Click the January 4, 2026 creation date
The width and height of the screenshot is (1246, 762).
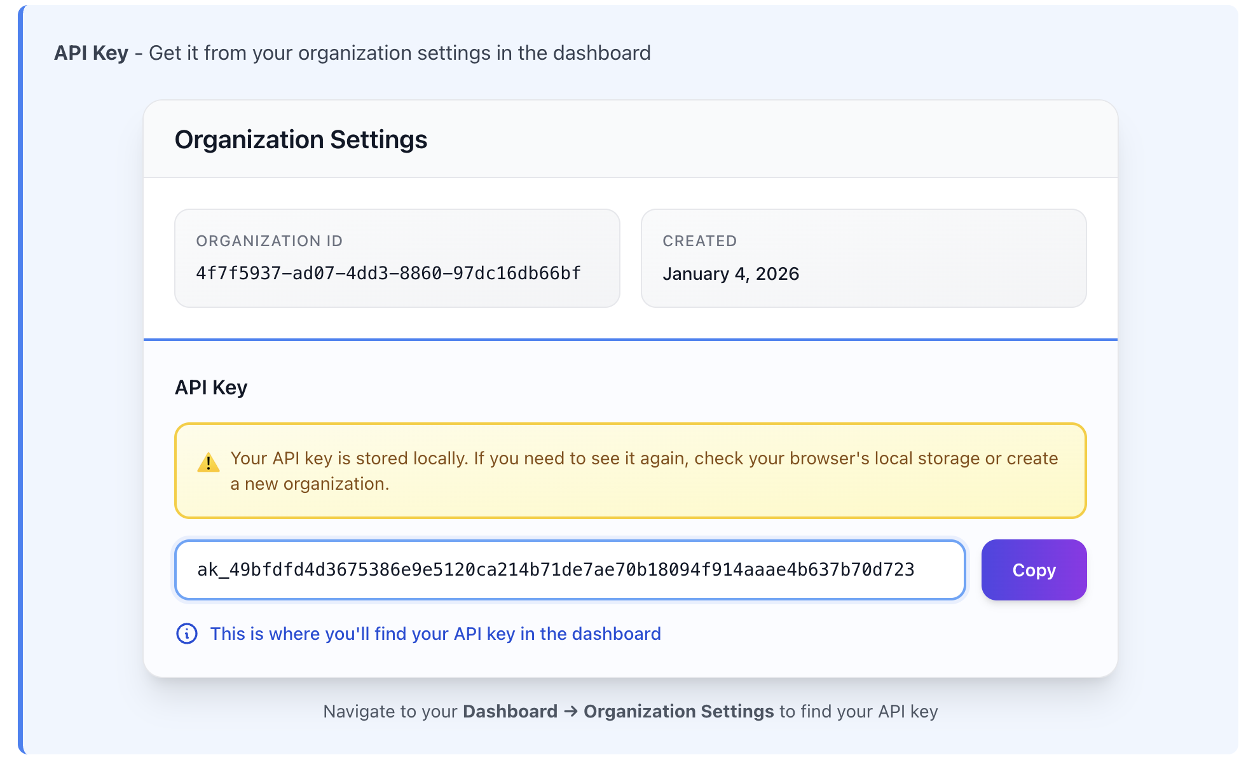point(731,274)
